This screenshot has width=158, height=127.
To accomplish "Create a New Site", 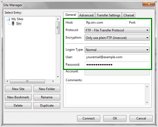I will (18, 89).
